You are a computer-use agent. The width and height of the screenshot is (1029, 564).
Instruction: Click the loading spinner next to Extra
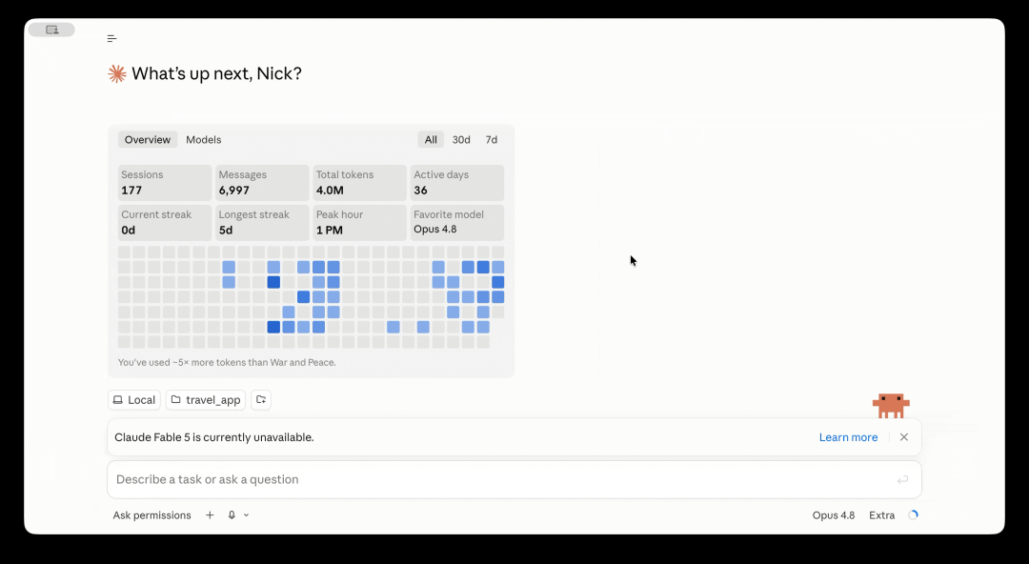[913, 515]
